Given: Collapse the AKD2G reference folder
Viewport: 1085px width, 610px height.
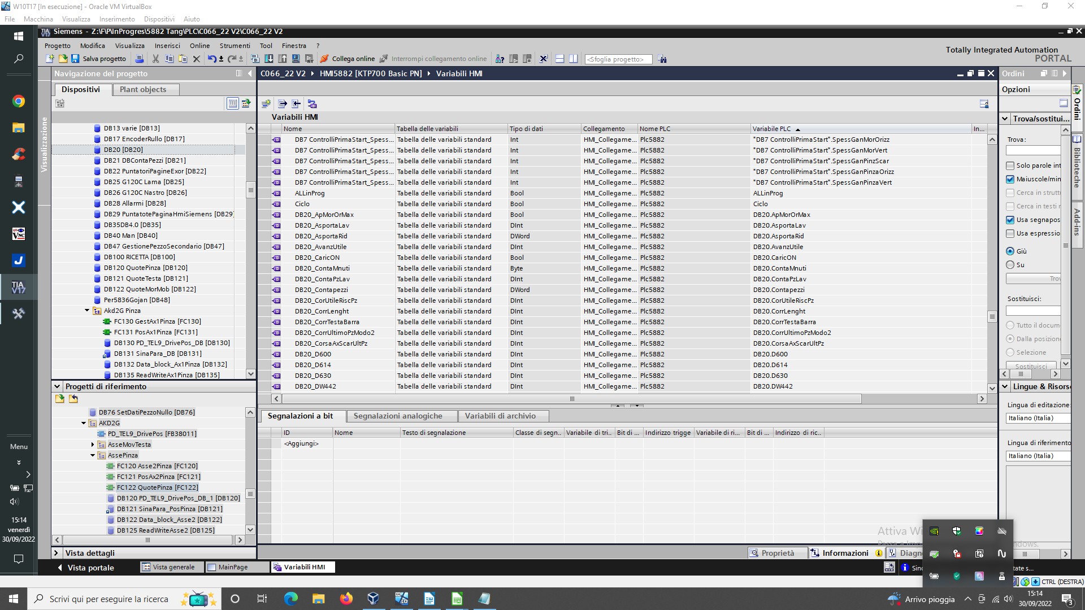Looking at the screenshot, I should (84, 423).
